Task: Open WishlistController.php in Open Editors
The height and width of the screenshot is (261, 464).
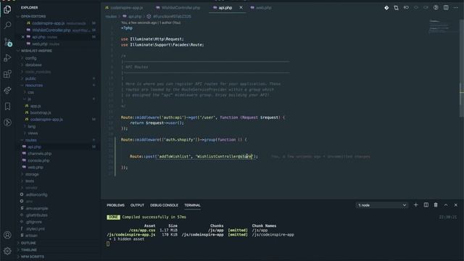Action: [51, 30]
